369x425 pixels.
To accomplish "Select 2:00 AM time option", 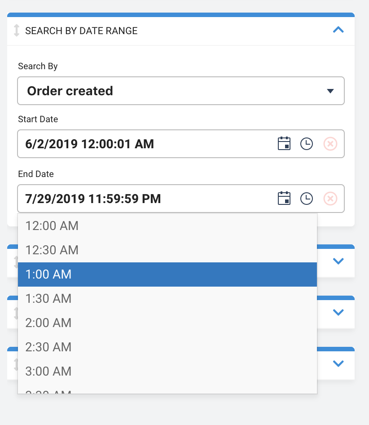I will coord(167,323).
